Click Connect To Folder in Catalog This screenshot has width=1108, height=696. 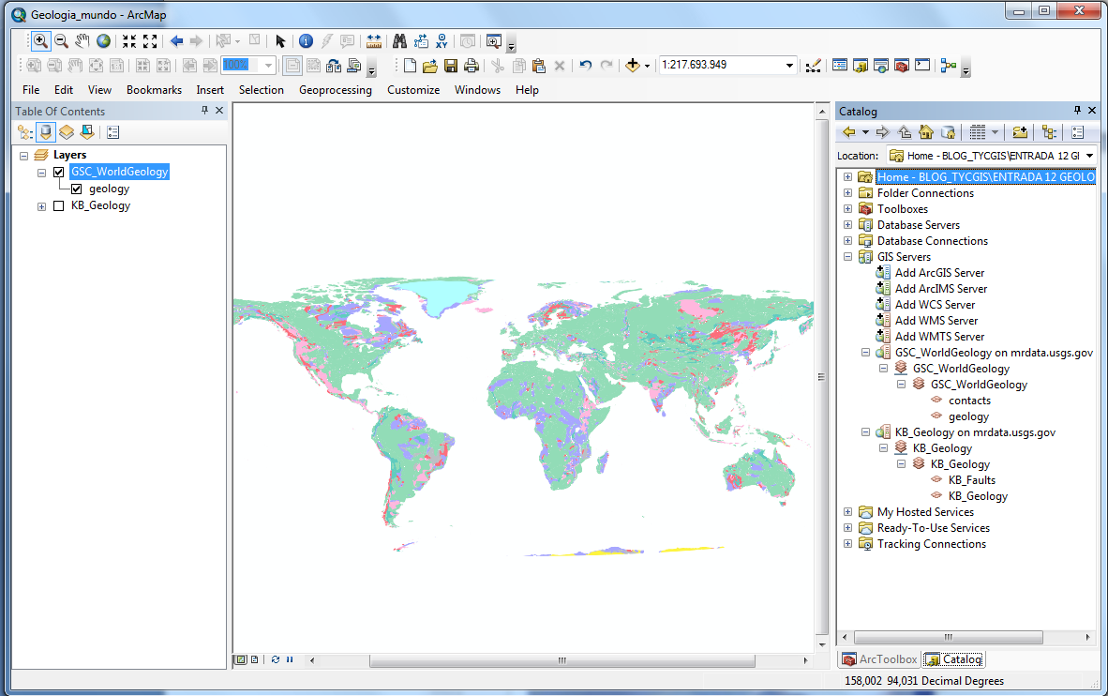(1020, 132)
